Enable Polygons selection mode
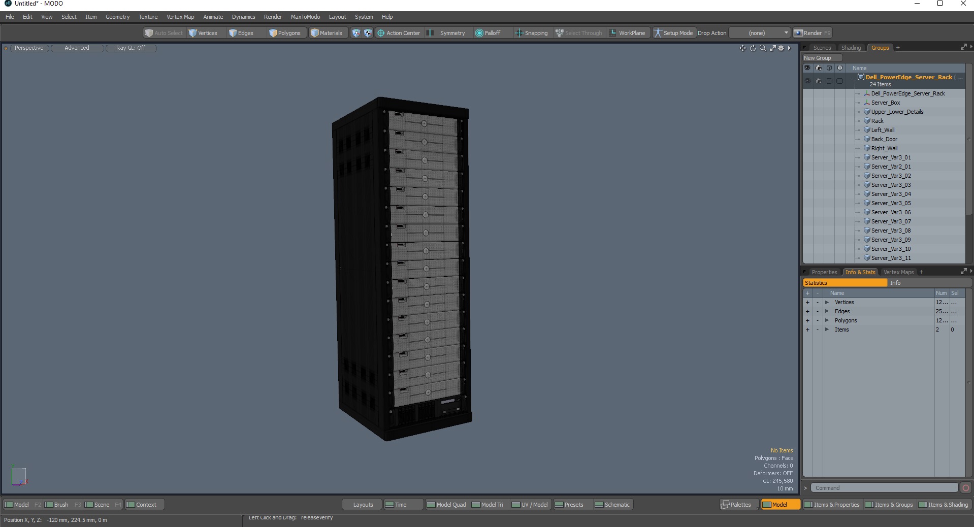 click(x=285, y=33)
